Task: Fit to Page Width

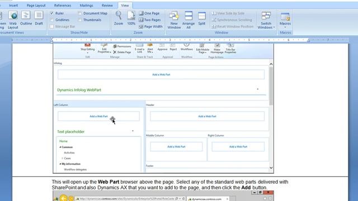Action: [150, 26]
